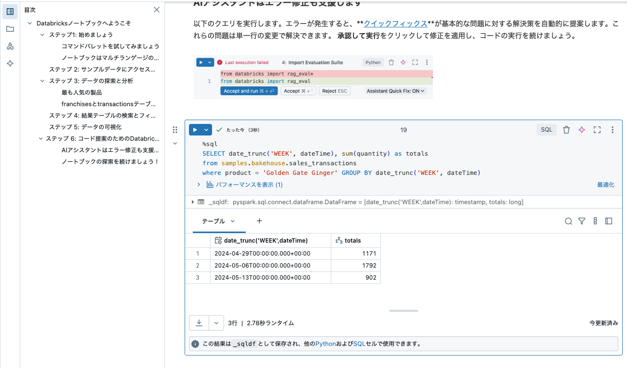Delete the SQL cell using the trash icon
This screenshot has width=627, height=368.
566,129
